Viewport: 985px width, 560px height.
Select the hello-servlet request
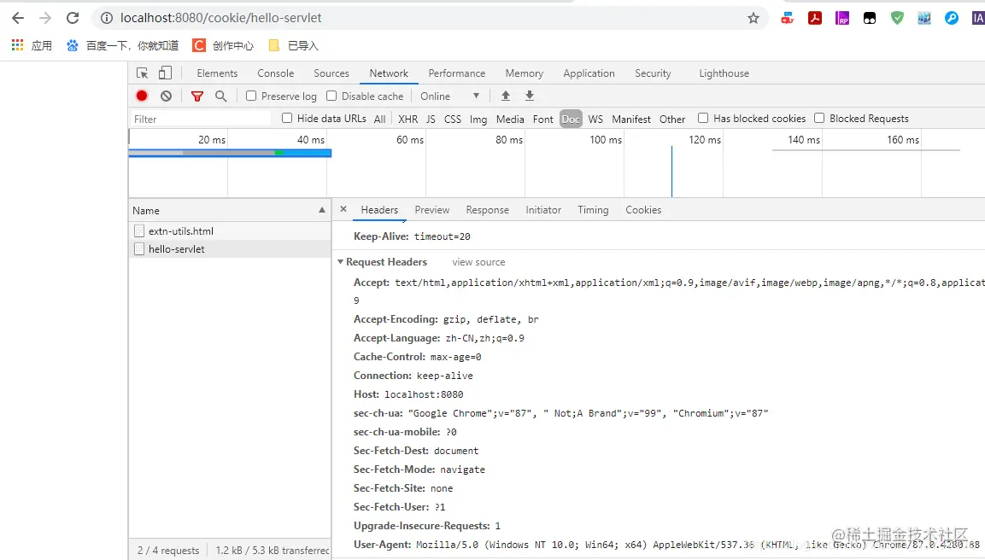click(230, 249)
